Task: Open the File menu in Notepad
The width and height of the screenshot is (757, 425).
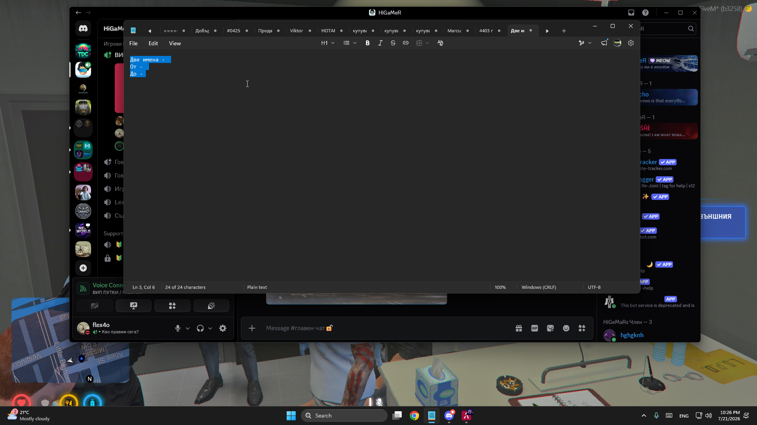Action: coord(133,43)
